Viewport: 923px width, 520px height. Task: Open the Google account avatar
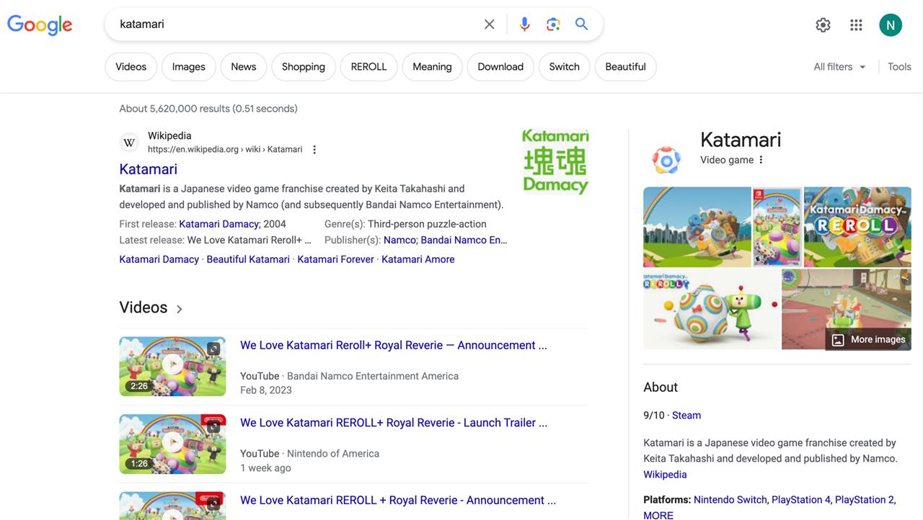tap(891, 25)
